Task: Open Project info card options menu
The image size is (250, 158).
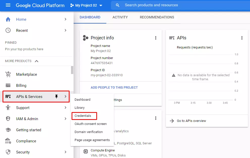Action: pos(156,38)
